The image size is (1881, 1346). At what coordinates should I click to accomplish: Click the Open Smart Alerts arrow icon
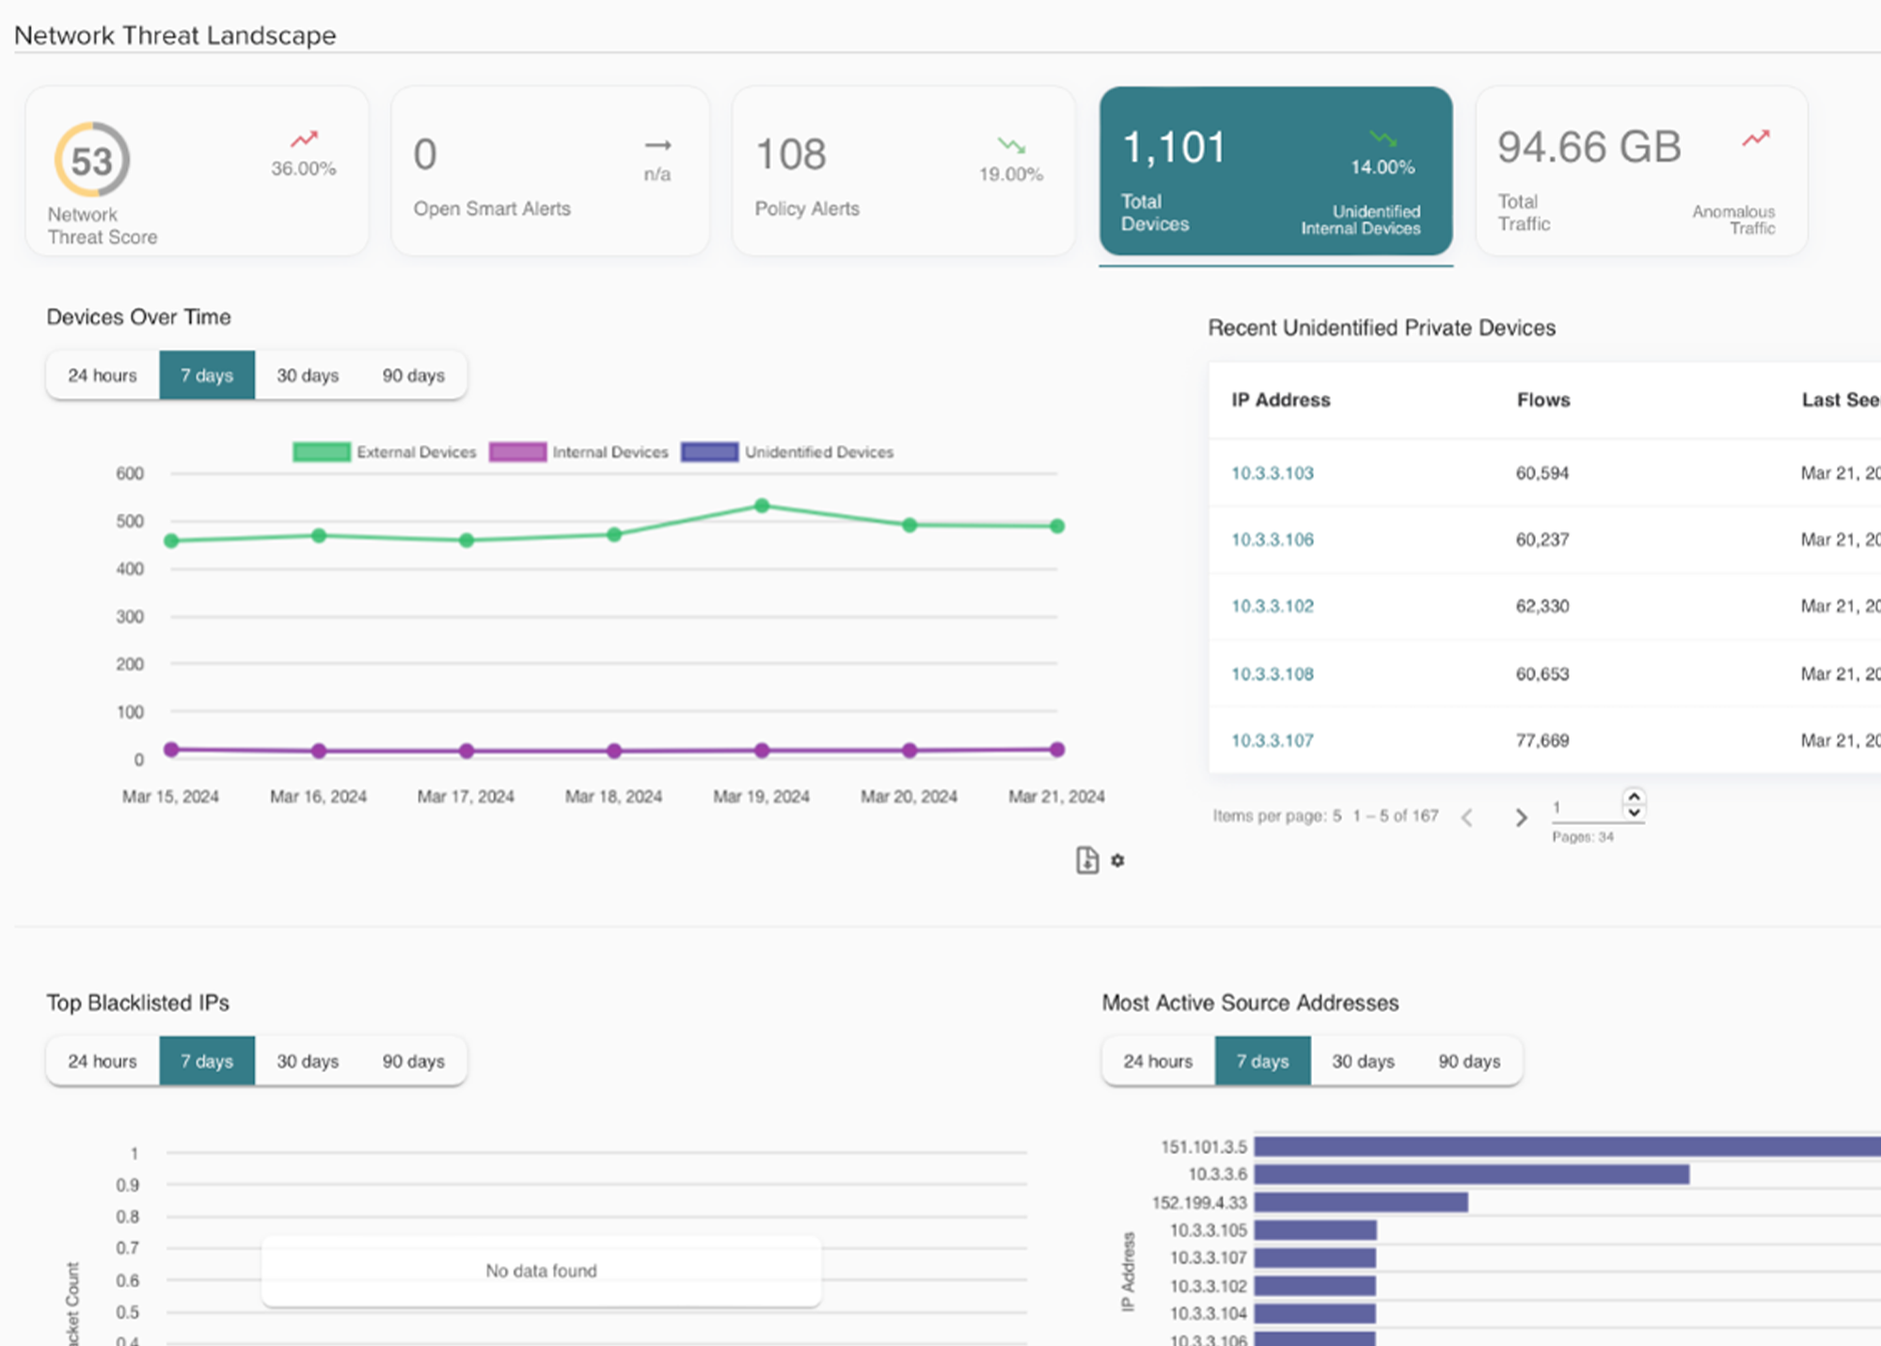click(657, 145)
